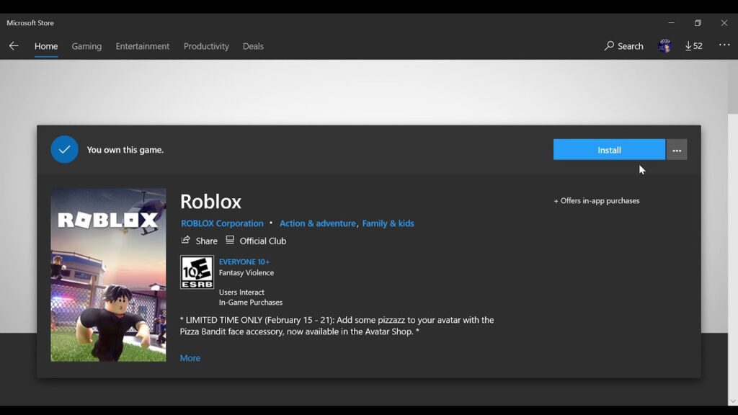Open the See more menu top right
The width and height of the screenshot is (738, 415).
[x=724, y=45]
